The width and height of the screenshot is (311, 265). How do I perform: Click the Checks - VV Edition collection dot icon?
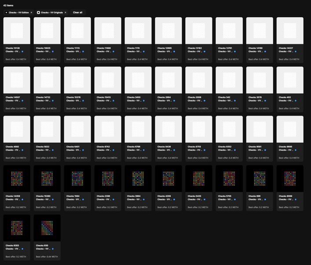tap(6, 12)
